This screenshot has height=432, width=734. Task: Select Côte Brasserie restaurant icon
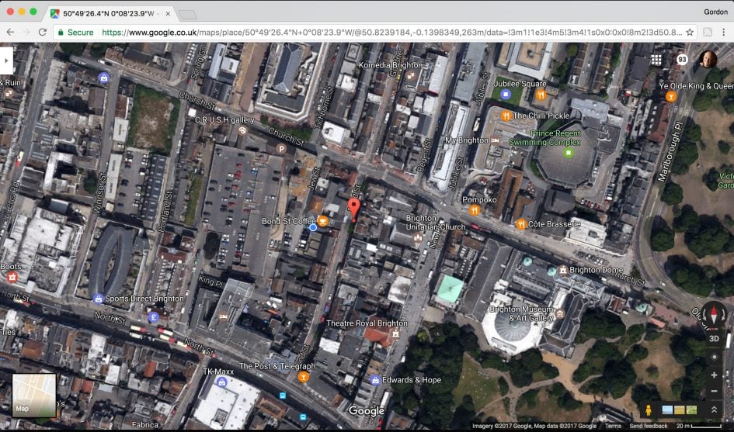(x=521, y=224)
